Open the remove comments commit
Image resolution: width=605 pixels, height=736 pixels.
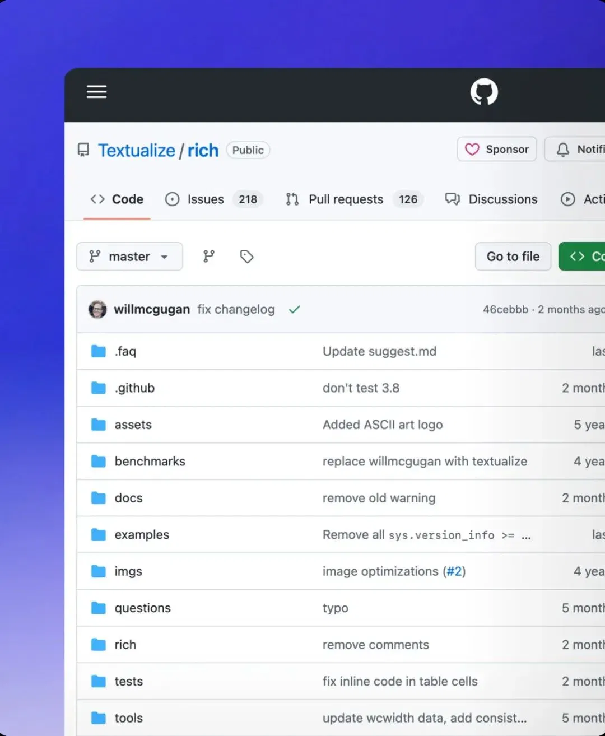point(376,645)
